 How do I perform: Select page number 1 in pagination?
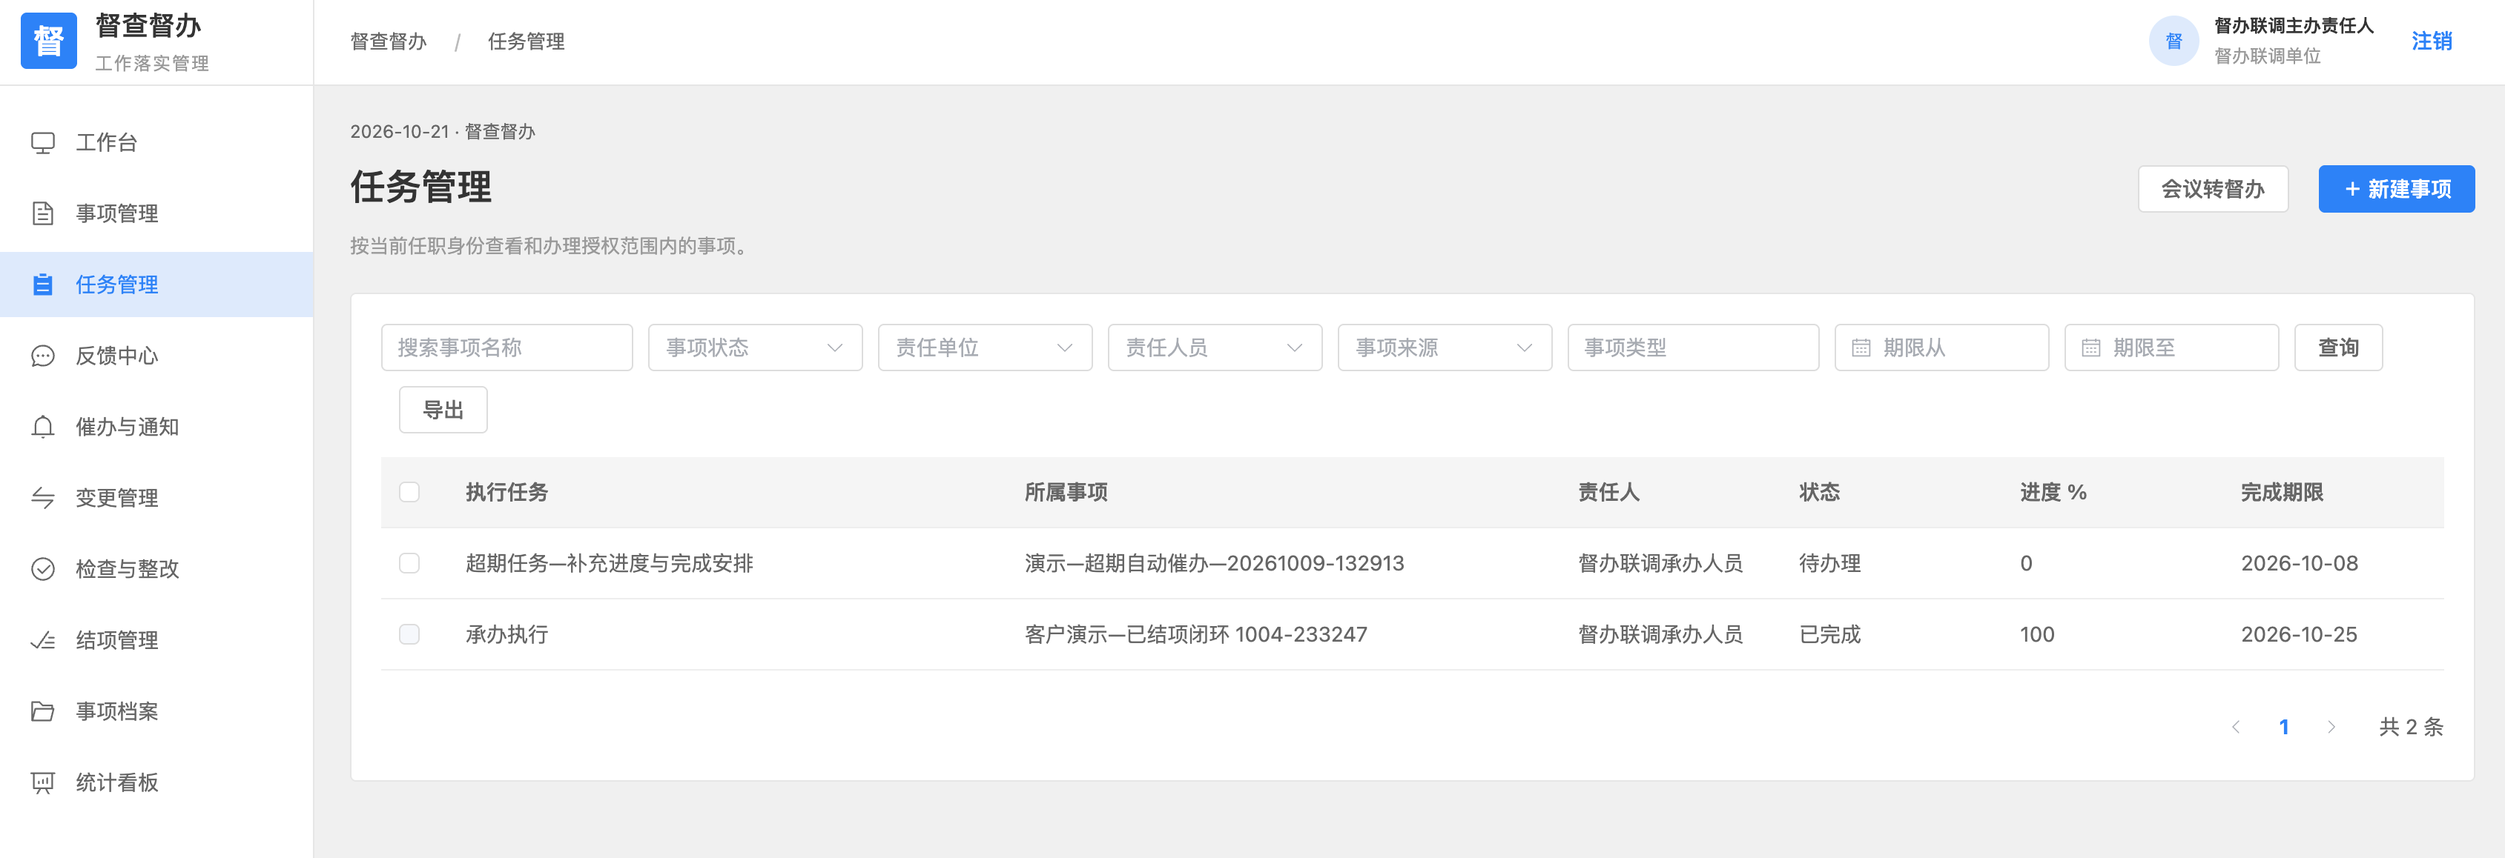coord(2283,727)
